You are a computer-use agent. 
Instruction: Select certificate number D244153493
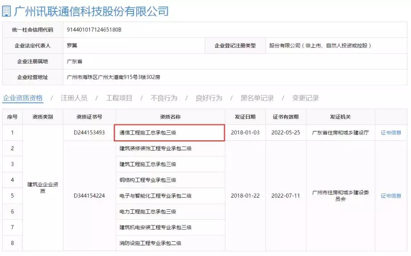89,133
